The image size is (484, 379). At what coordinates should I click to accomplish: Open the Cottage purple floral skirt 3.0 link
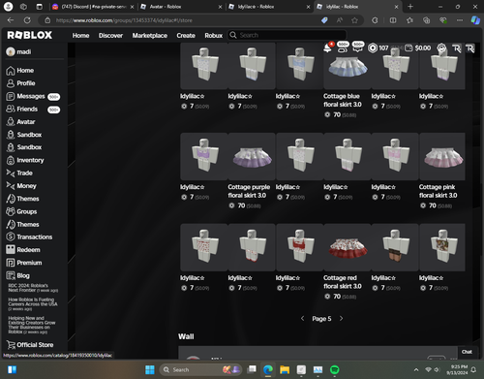(x=249, y=191)
